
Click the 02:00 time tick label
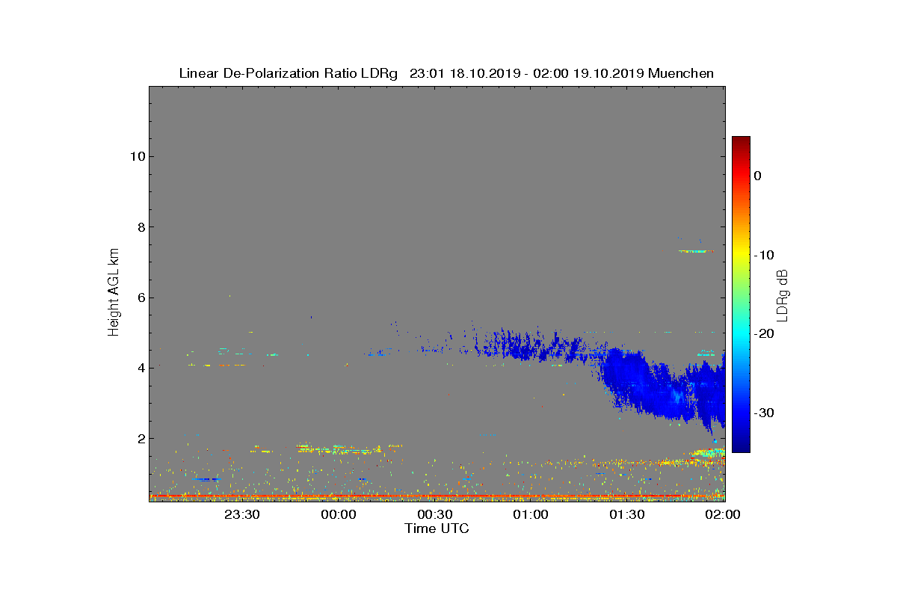click(x=723, y=514)
